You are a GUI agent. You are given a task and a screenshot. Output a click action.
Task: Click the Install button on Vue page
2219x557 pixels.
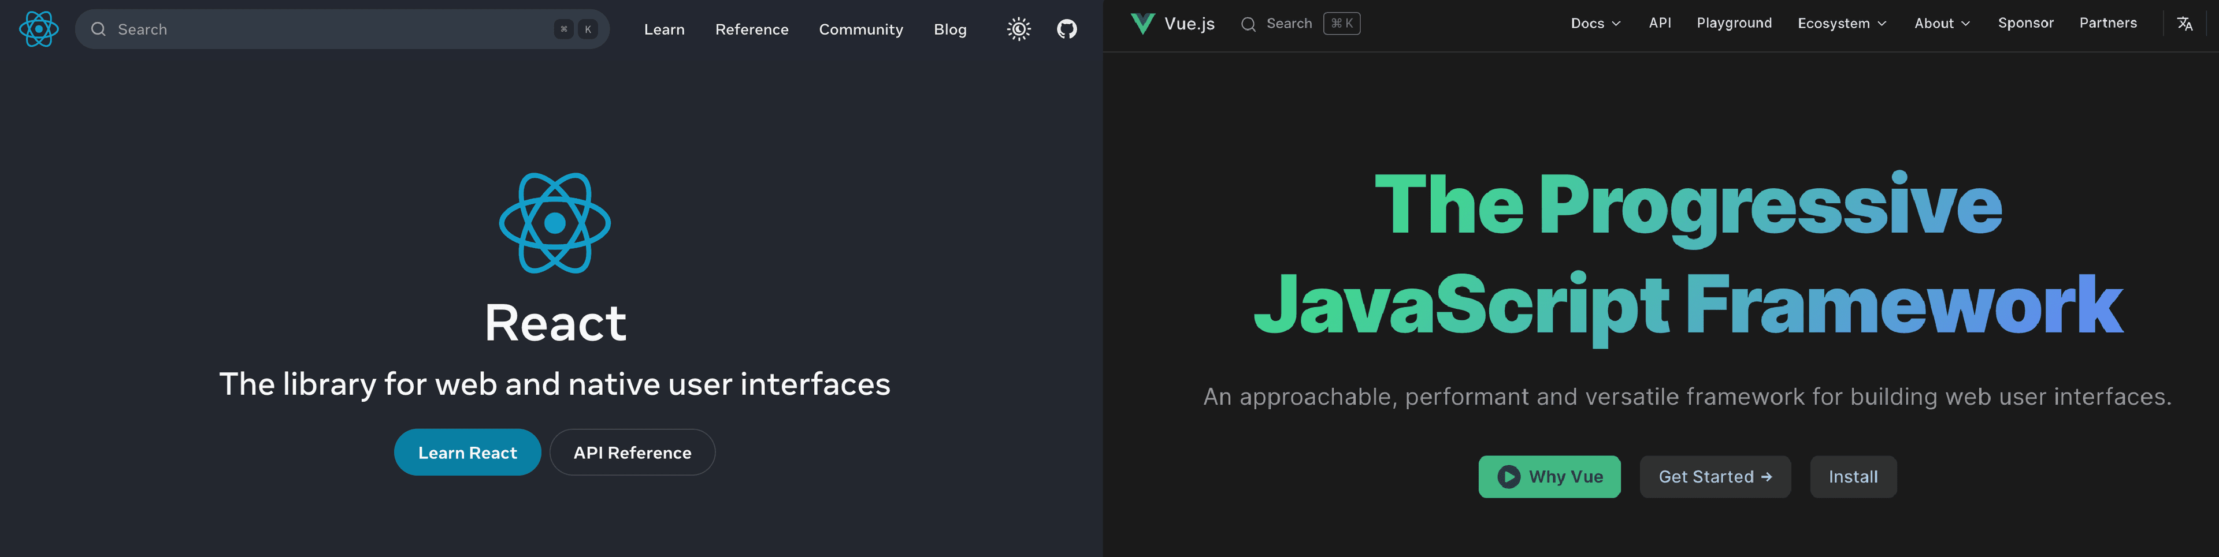tap(1853, 476)
